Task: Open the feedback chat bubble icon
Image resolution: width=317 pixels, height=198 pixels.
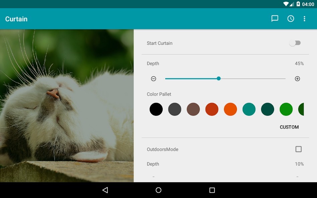Action: 275,19
